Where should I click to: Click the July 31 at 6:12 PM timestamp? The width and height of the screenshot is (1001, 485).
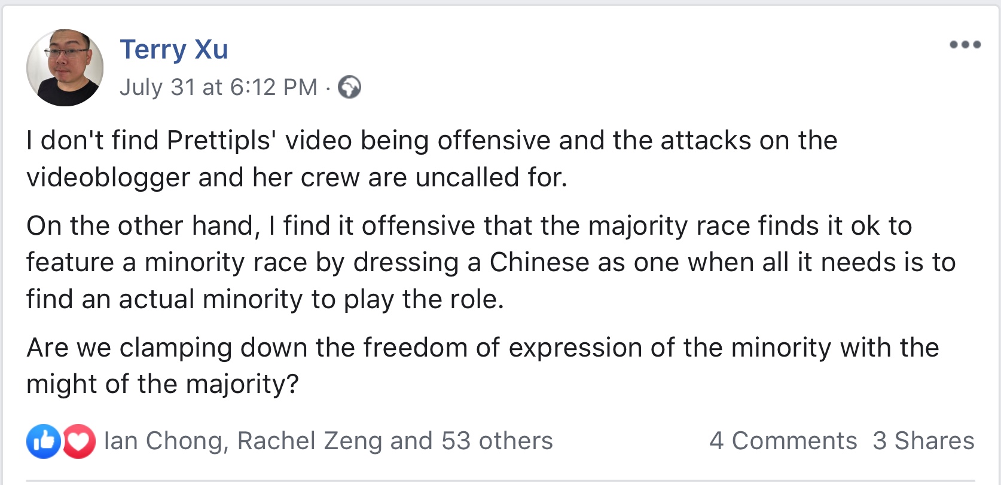[x=218, y=87]
